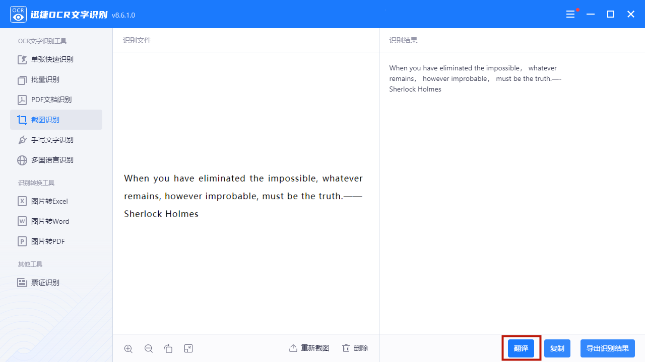Click the fit-to-window icon in bottom toolbar
The height and width of the screenshot is (362, 645).
188,348
